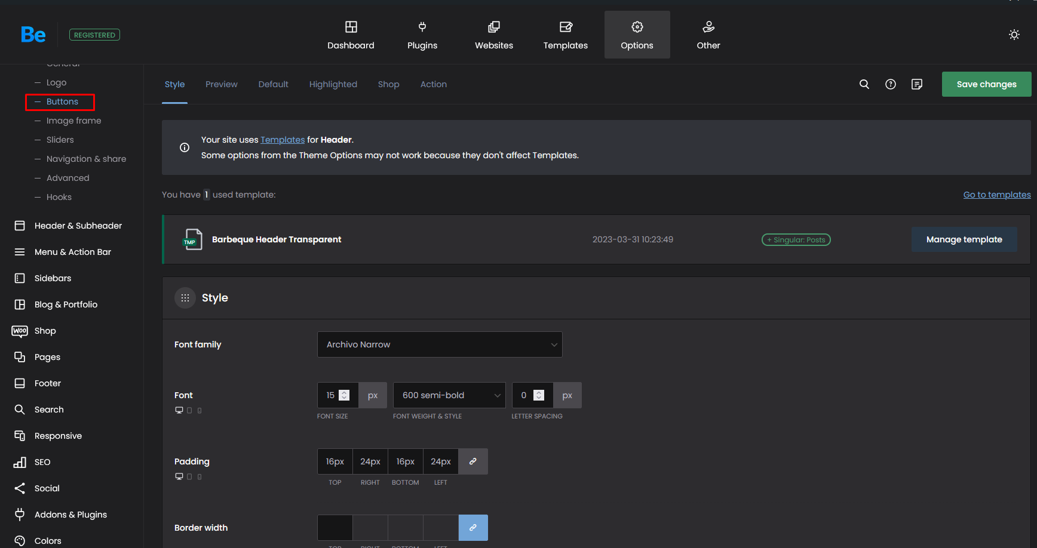The height and width of the screenshot is (548, 1037).
Task: Click the Padding bottom field
Action: [406, 461]
